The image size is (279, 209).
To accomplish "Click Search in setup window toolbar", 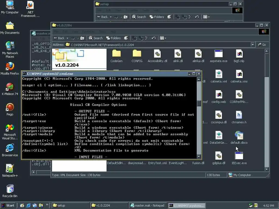I will 139,17.
